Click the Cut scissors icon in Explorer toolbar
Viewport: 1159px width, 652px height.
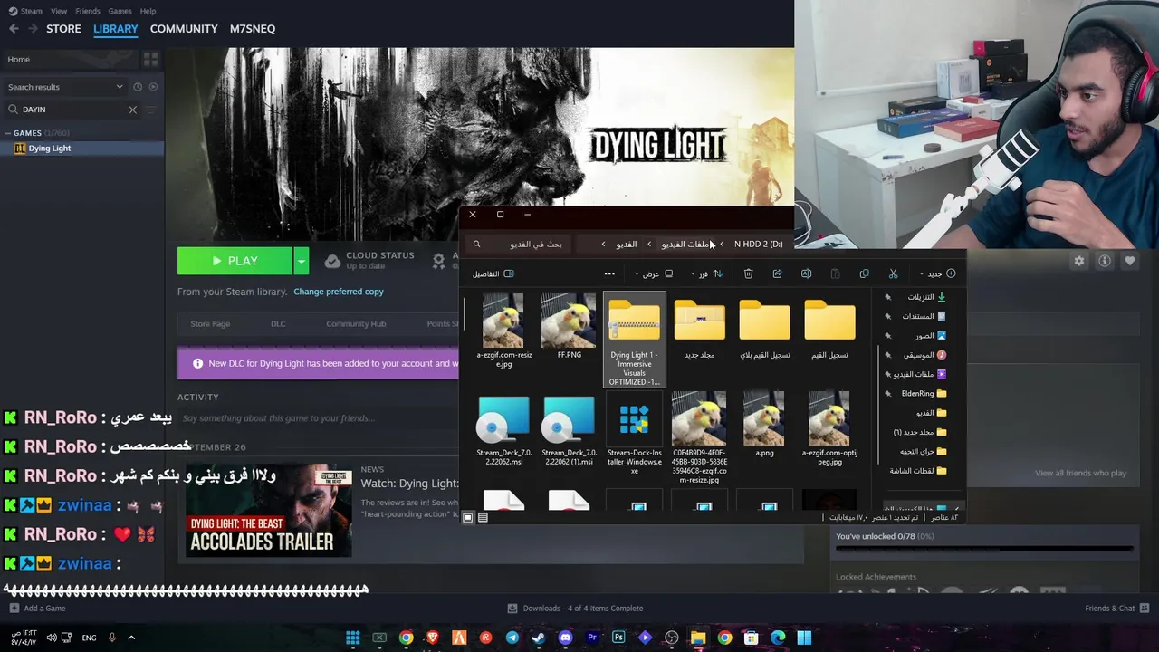point(893,273)
